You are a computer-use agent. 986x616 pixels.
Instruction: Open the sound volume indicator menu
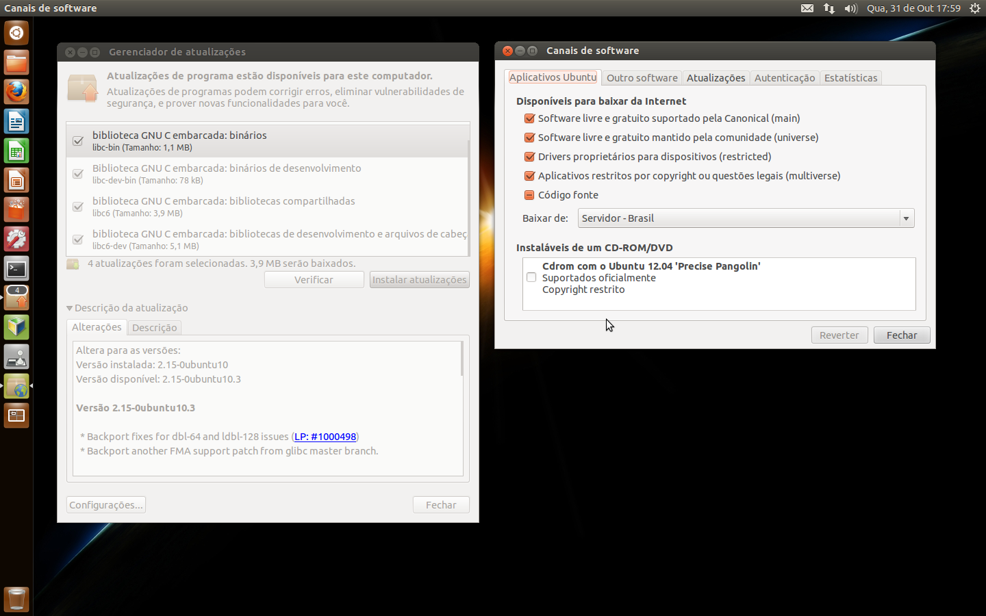(x=851, y=8)
